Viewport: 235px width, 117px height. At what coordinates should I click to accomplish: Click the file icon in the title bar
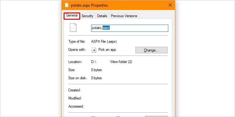(x=67, y=5)
